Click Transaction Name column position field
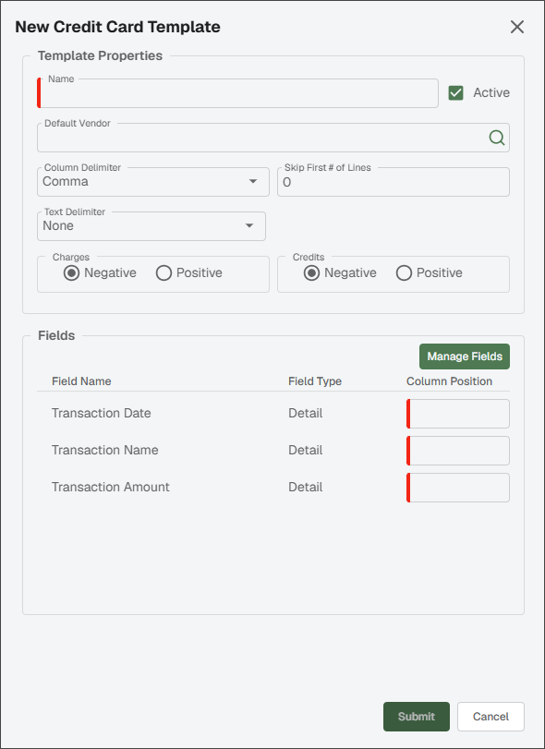The image size is (545, 749). [x=458, y=451]
